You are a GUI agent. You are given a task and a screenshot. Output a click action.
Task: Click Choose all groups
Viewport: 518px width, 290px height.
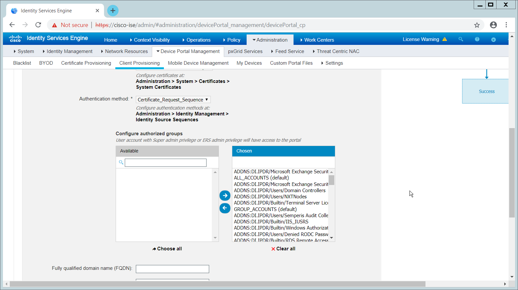pos(167,249)
